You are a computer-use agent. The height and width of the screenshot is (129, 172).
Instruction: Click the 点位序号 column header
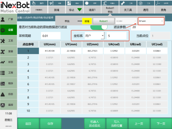click(28, 44)
